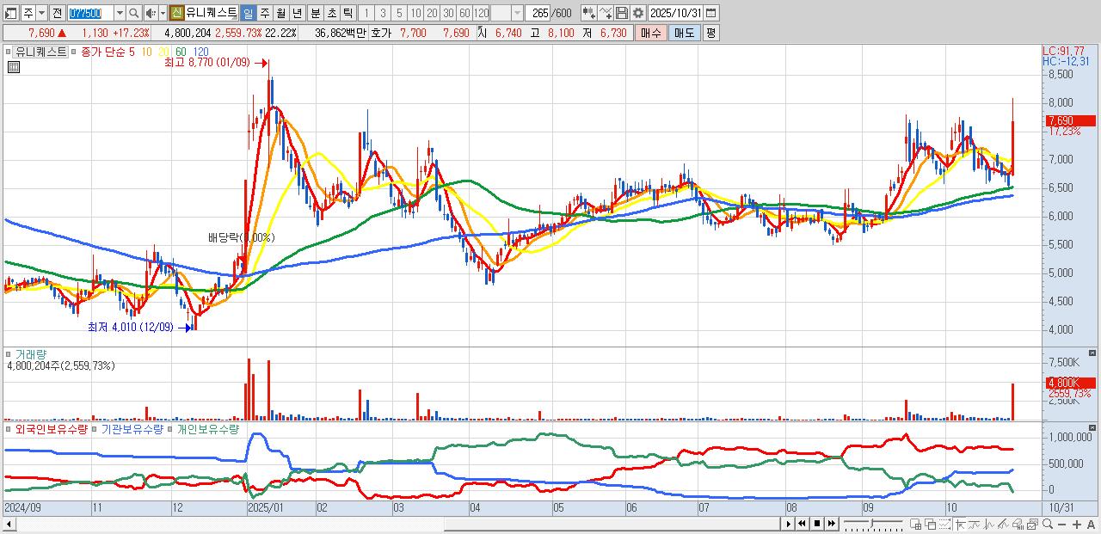Select interval preset 1
Image resolution: width=1101 pixels, height=534 pixels.
(x=366, y=13)
